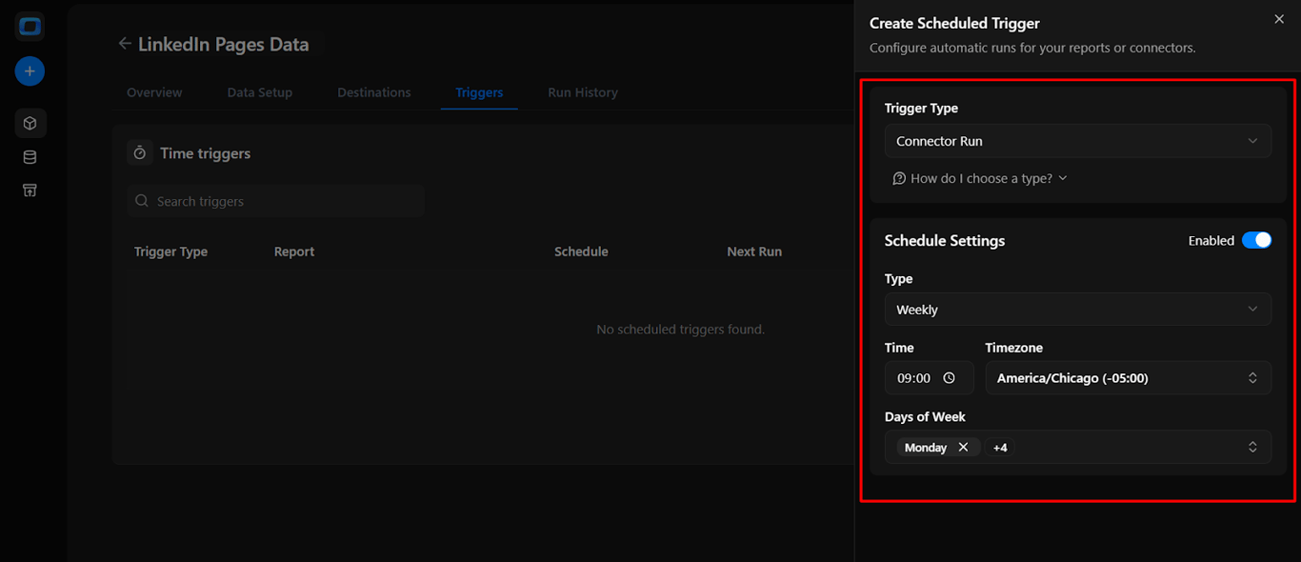Switch to the Overview tab
This screenshot has width=1301, height=562.
point(154,92)
